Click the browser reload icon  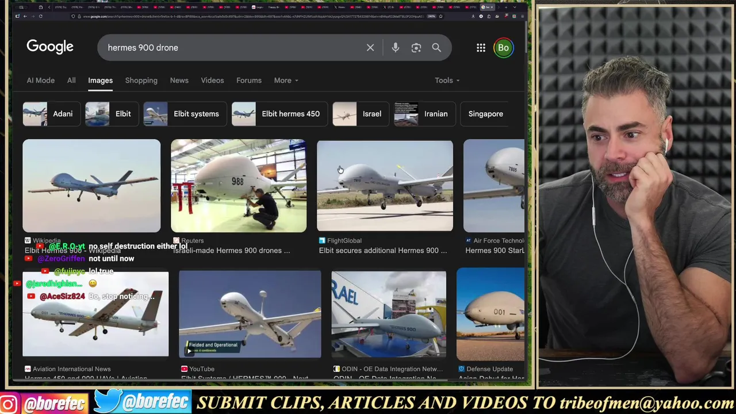(x=40, y=16)
